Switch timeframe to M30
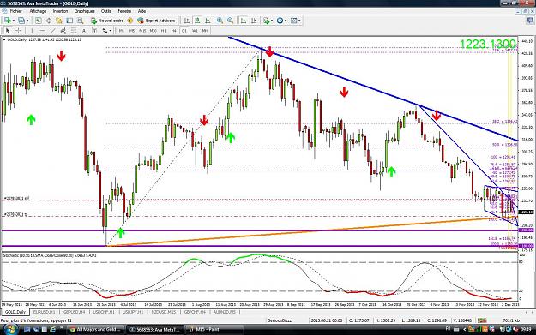The height and width of the screenshot is (335, 536). tap(153, 31)
